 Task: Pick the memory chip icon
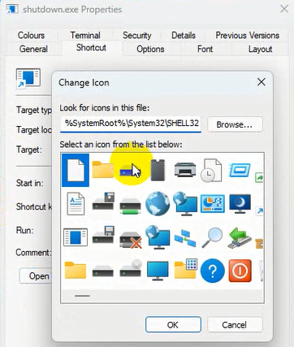click(x=158, y=170)
